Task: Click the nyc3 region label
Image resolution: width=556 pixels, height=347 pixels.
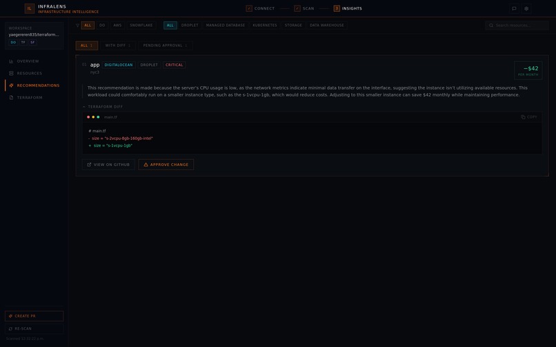Action: click(x=95, y=72)
